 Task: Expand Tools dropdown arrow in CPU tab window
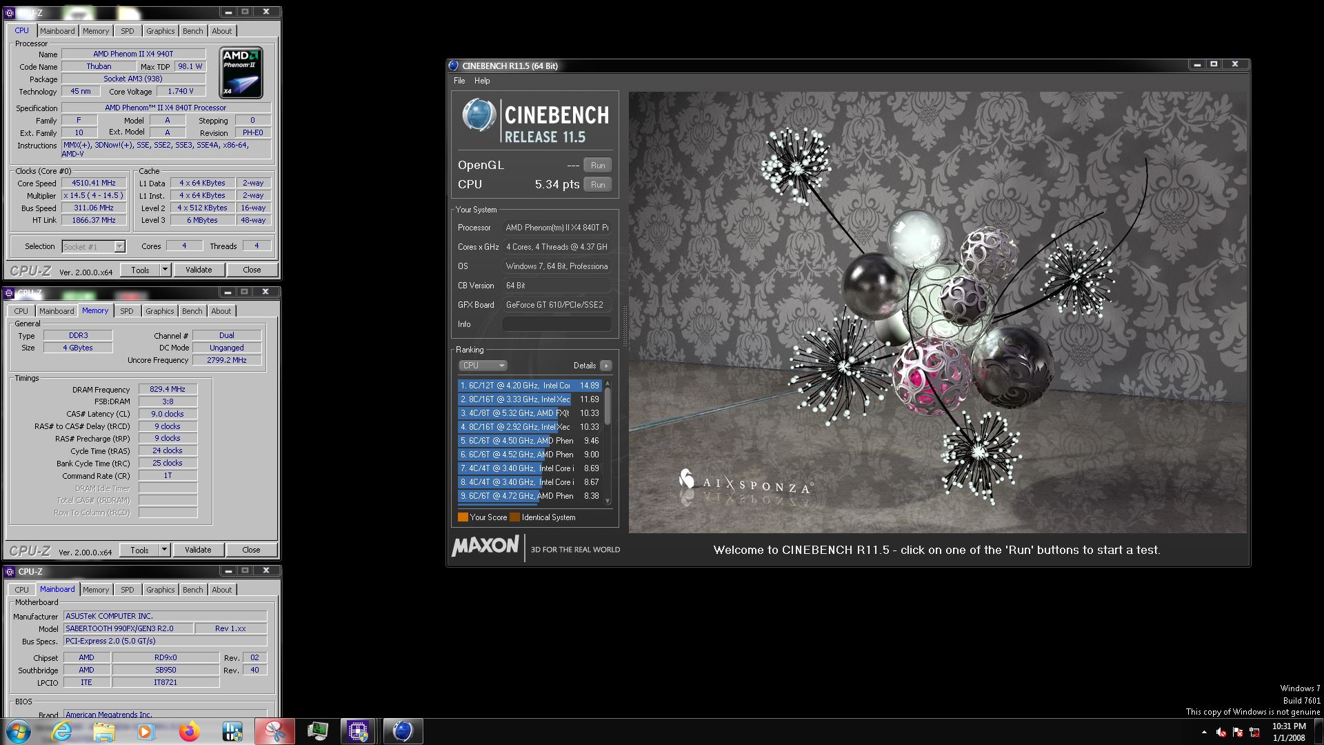coord(165,270)
